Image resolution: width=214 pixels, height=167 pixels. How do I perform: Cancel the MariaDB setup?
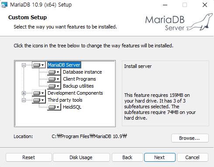pyautogui.click(x=193, y=157)
